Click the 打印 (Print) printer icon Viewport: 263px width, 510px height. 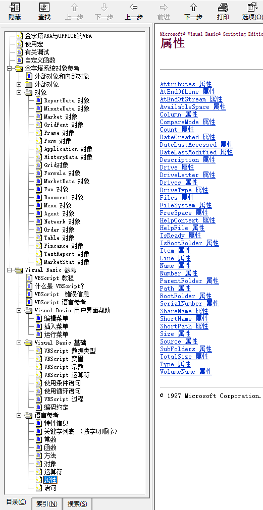pos(223,7)
